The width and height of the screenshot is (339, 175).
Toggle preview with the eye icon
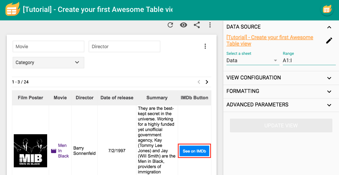point(184,25)
